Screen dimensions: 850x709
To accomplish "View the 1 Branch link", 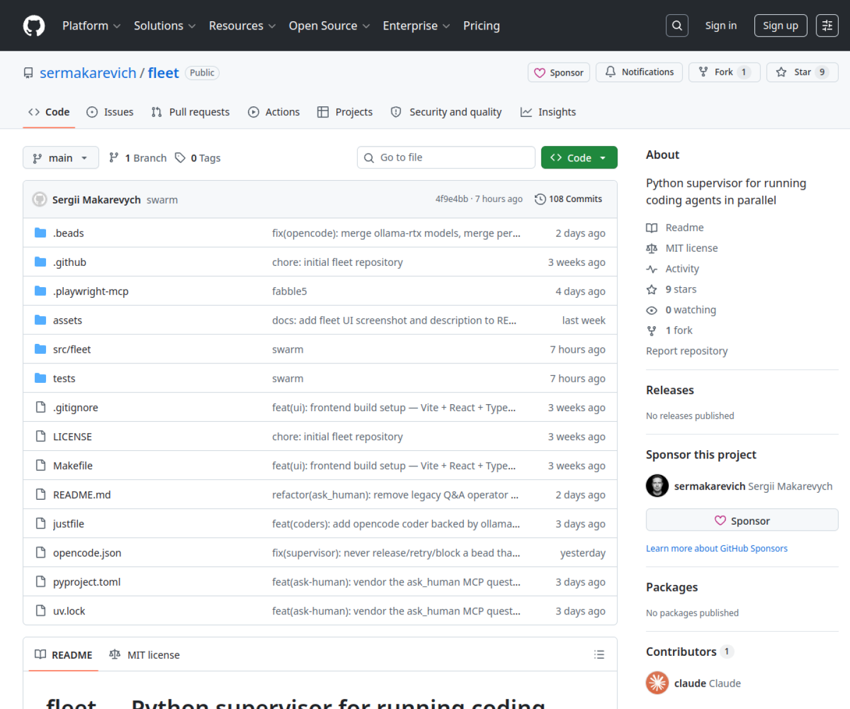I will click(138, 158).
